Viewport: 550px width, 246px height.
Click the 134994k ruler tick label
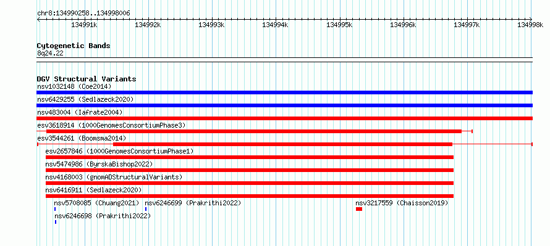point(276,25)
